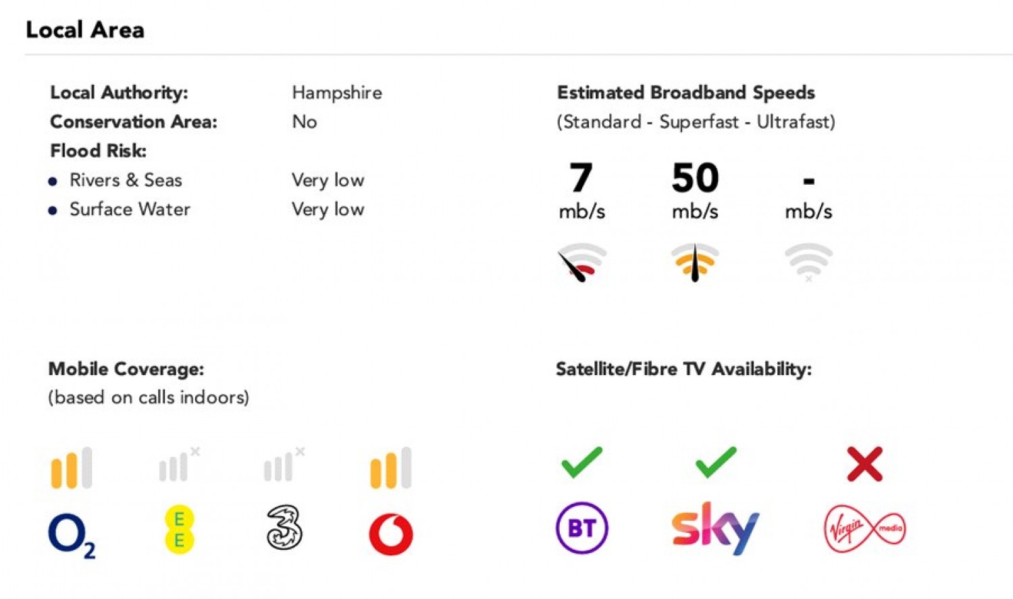
Task: Click the Sky TV logo
Action: click(715, 527)
